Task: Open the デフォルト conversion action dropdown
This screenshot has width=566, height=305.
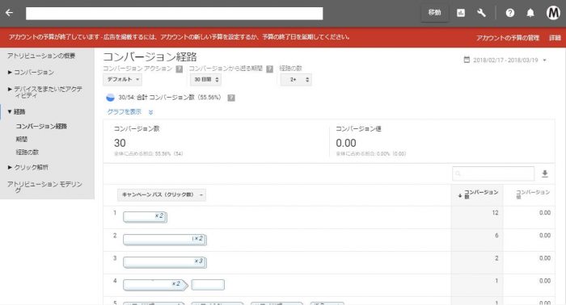Action: tap(122, 80)
